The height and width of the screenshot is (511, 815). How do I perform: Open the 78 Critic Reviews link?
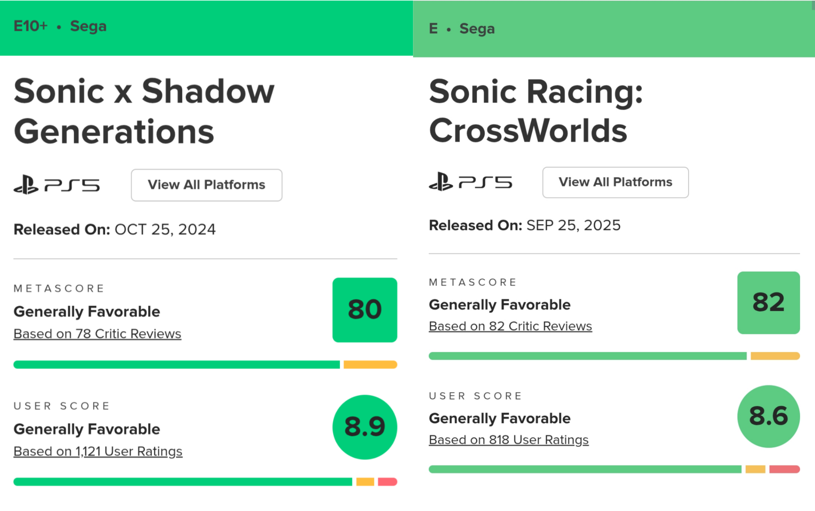pos(97,334)
